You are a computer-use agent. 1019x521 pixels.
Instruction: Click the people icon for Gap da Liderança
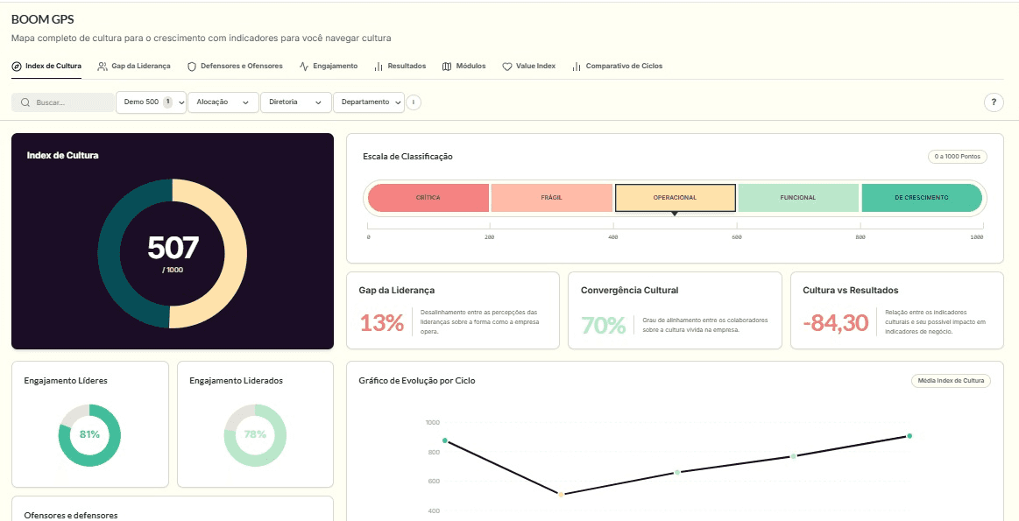(x=102, y=67)
